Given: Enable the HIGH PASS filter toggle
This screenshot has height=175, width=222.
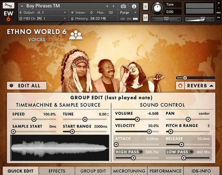Looking at the screenshot, I should [x=141, y=152].
